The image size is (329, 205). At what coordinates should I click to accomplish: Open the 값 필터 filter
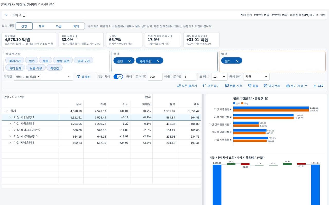click(x=84, y=77)
